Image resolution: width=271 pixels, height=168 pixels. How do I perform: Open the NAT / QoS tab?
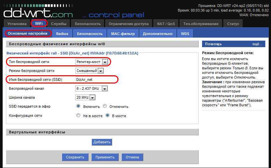(x=166, y=24)
